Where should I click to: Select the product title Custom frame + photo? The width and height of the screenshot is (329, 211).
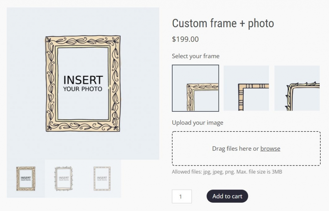click(223, 23)
